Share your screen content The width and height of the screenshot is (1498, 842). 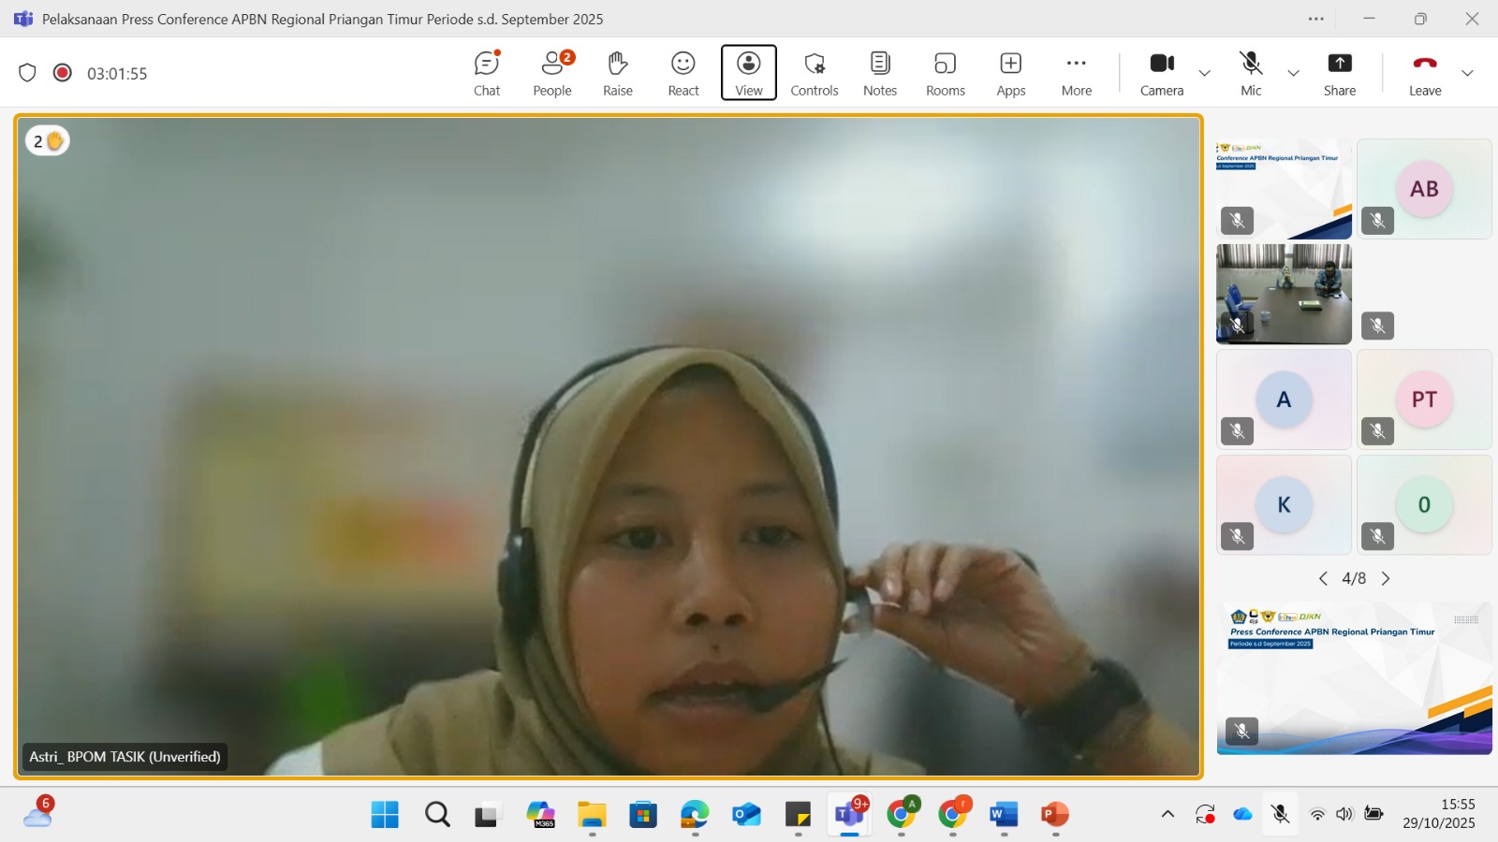[x=1339, y=73]
